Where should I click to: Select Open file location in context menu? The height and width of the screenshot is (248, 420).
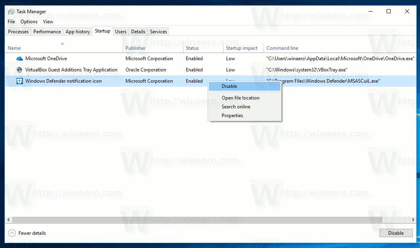tap(240, 98)
